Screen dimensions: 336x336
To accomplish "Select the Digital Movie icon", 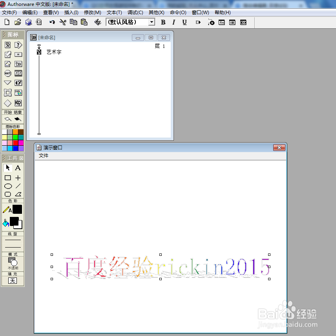I will pyautogui.click(x=18, y=73).
